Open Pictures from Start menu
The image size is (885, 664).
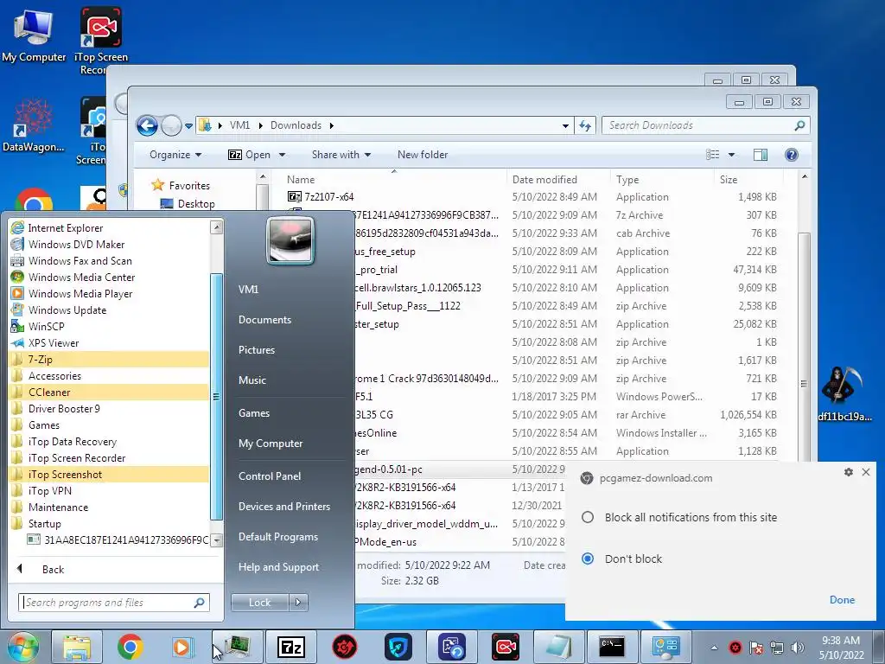[257, 350]
